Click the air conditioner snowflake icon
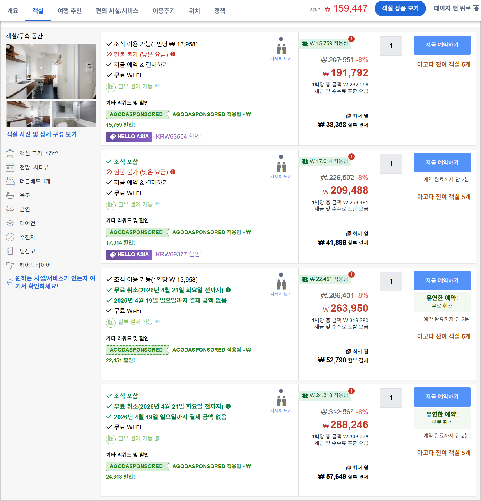Image resolution: width=481 pixels, height=501 pixels. point(10,223)
